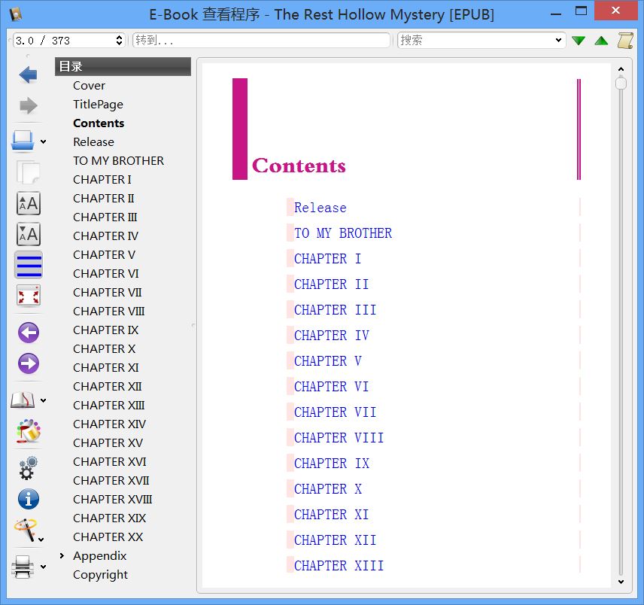Select CHAPTER XIV in the sidebar
Viewport: 644px width, 605px height.
[x=109, y=424]
